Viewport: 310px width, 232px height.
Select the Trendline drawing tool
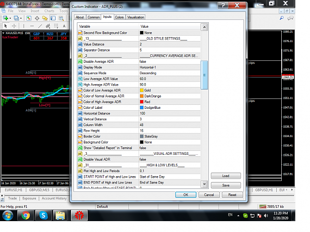[x=40, y=26]
